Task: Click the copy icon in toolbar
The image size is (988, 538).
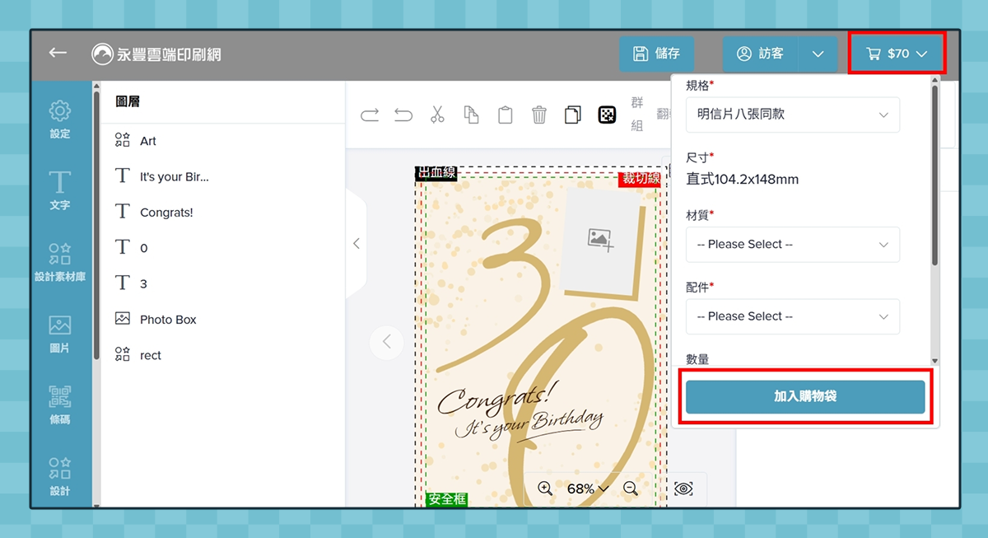Action: point(471,115)
